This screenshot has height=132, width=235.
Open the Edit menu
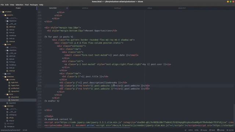pos(7,5)
